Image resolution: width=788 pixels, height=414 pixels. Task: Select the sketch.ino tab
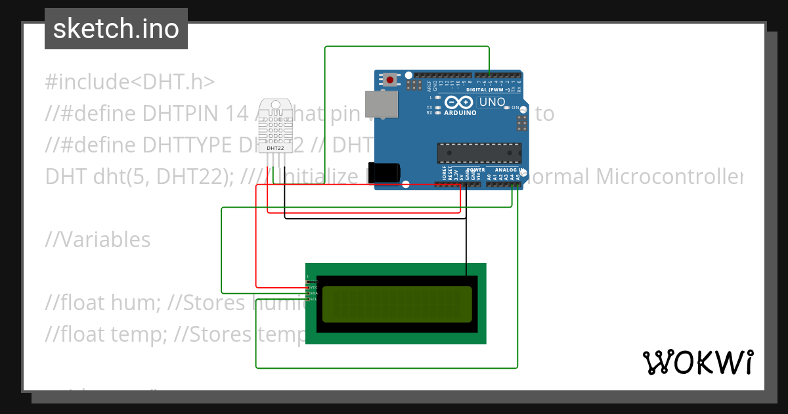[x=116, y=28]
